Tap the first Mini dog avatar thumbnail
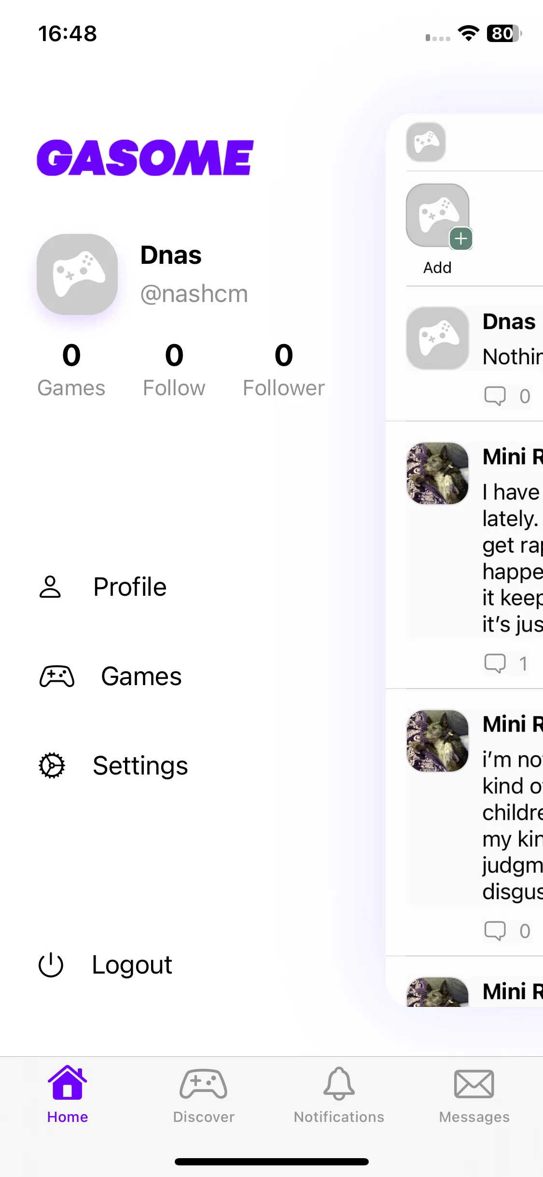This screenshot has height=1177, width=543. click(438, 474)
